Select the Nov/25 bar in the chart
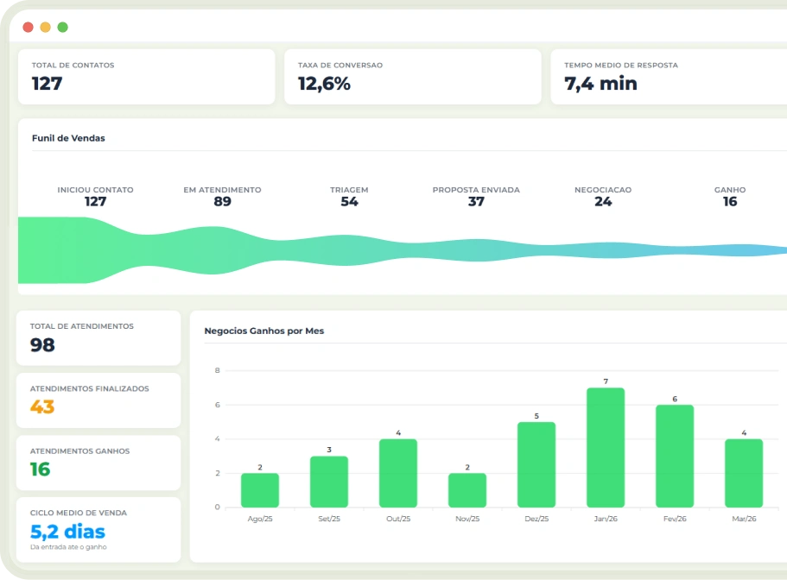Screen dimensions: 787x580 tap(467, 489)
